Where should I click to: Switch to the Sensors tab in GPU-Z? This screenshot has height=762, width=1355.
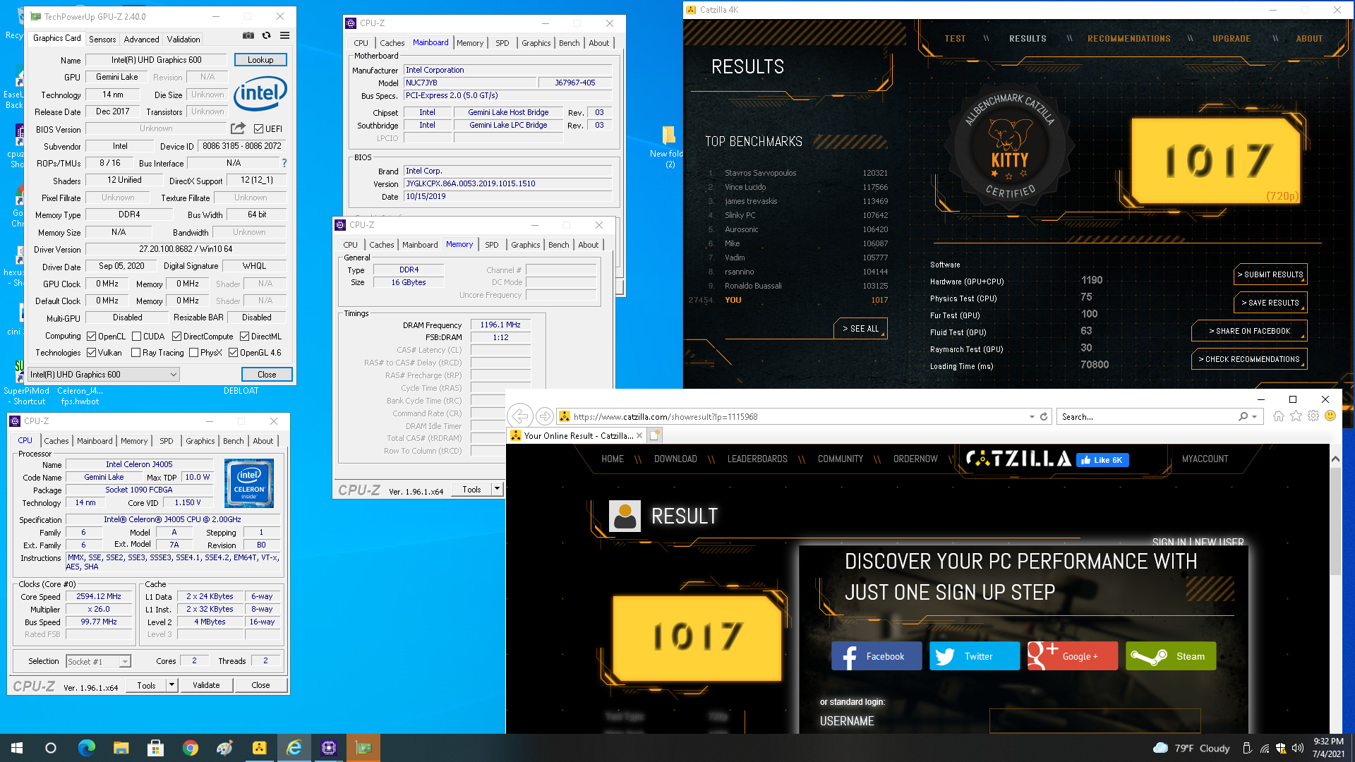click(102, 40)
